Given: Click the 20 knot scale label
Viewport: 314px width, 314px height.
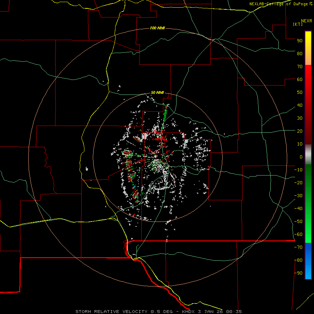Looking at the screenshot, I should pos(300,131).
